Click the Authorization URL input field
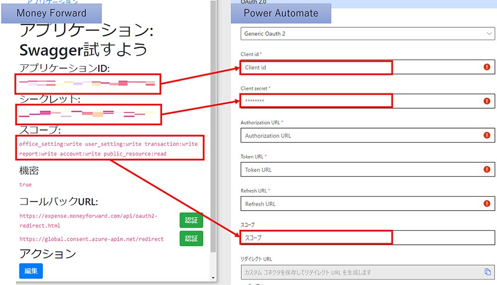Viewport: 497px width, 285px height. click(x=368, y=136)
